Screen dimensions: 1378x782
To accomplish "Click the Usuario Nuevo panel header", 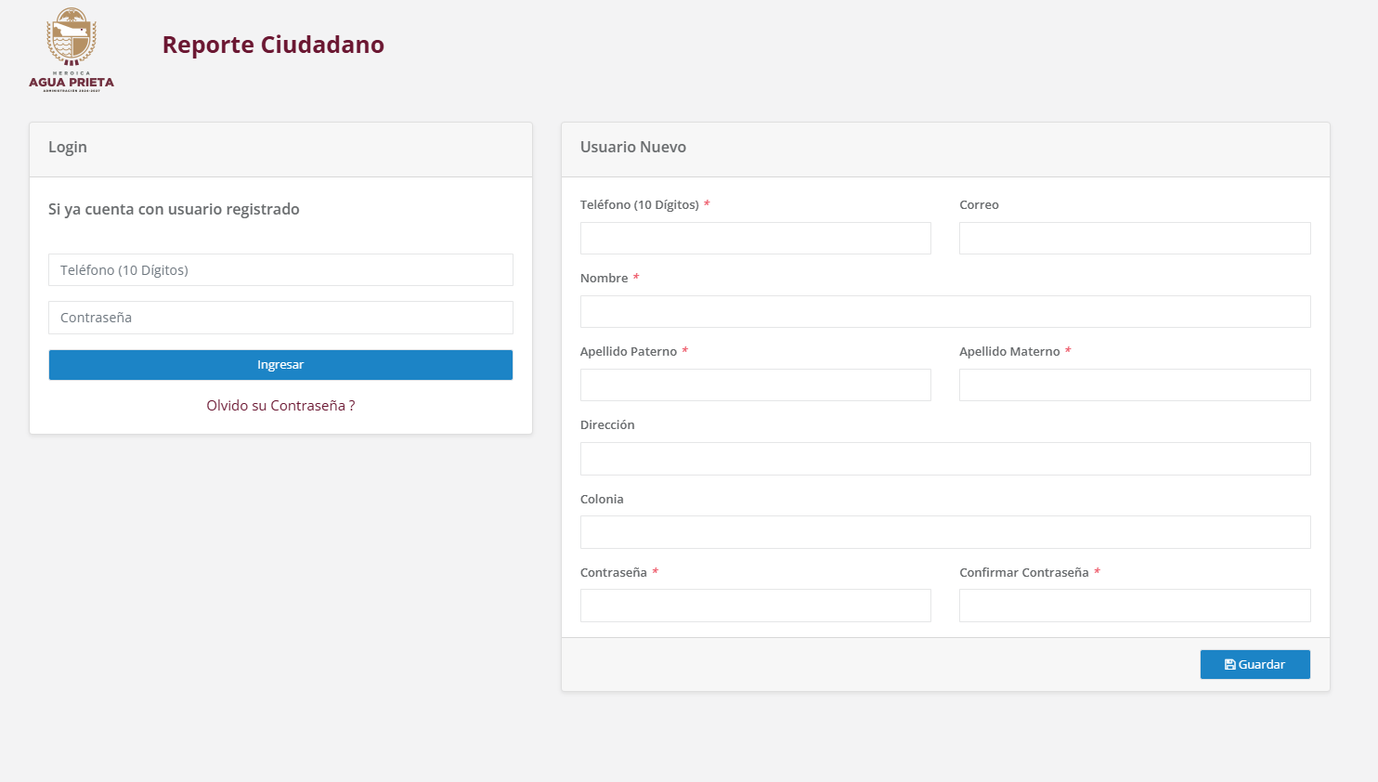I will (x=633, y=147).
